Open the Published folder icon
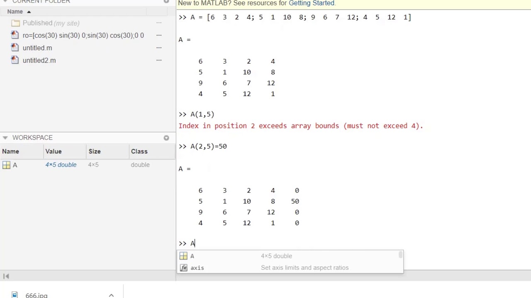 pyautogui.click(x=15, y=23)
